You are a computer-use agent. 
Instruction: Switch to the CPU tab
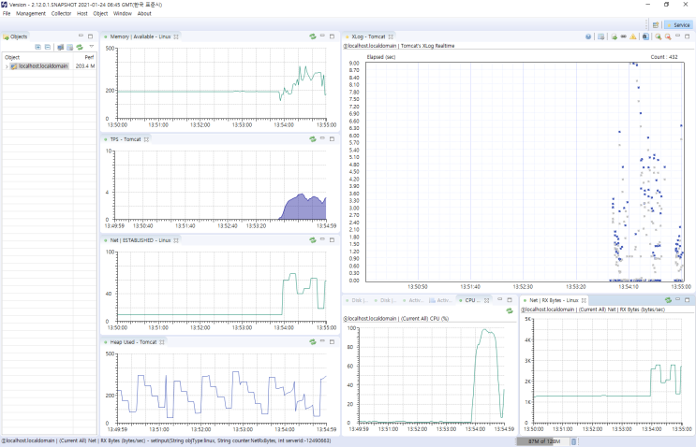[470, 300]
